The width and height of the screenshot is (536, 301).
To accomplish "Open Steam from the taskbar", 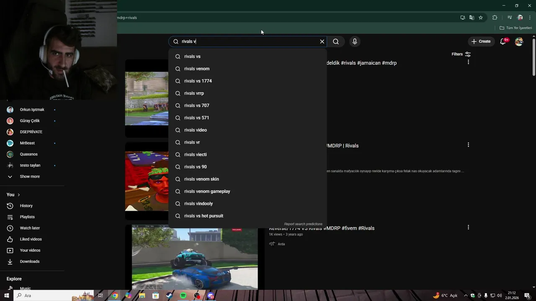I will click(169, 296).
